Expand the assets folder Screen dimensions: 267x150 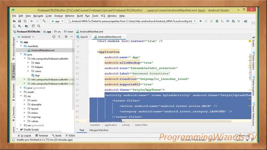[21, 92]
